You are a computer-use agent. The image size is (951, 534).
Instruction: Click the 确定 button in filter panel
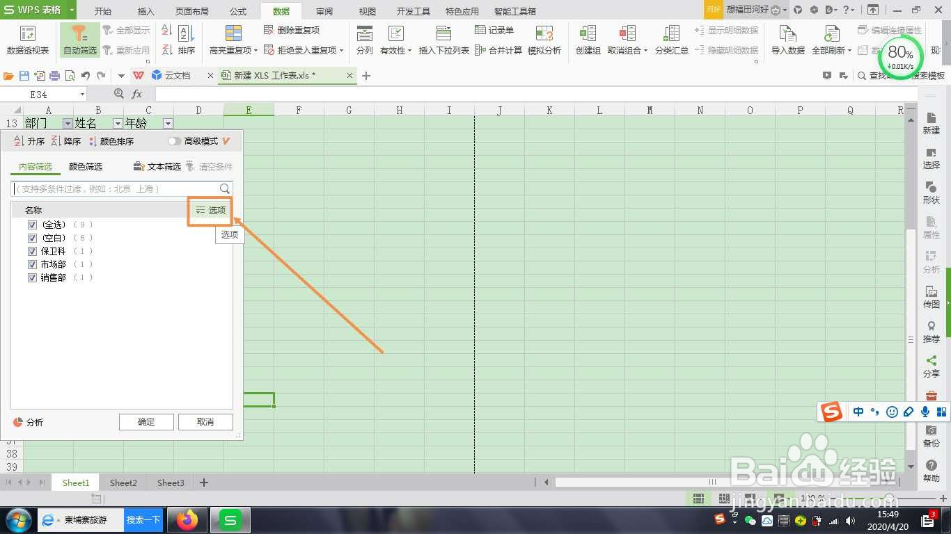[x=146, y=422]
